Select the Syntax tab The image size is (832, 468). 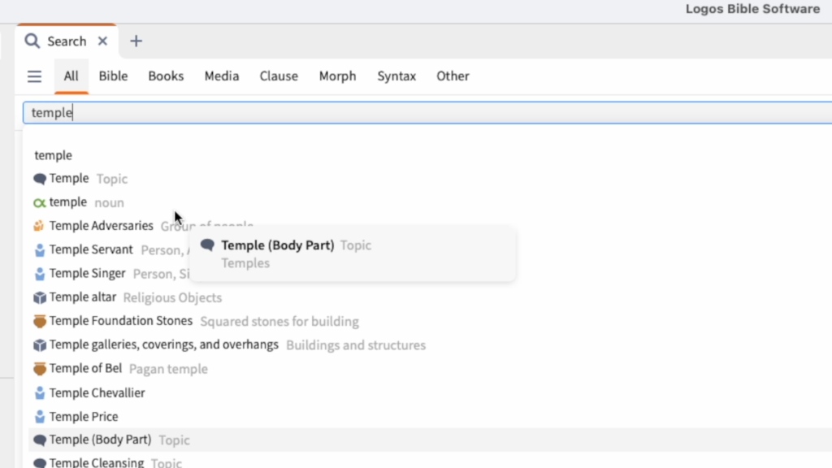click(x=396, y=76)
